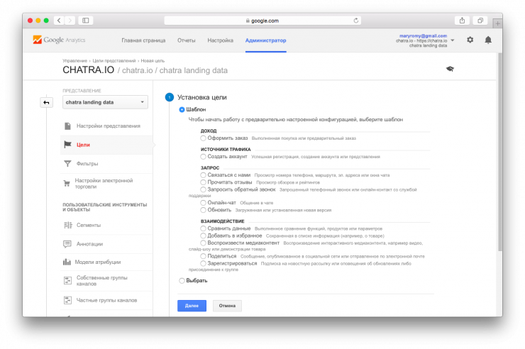
Task: Click the settings gear icon
Action: [x=470, y=40]
